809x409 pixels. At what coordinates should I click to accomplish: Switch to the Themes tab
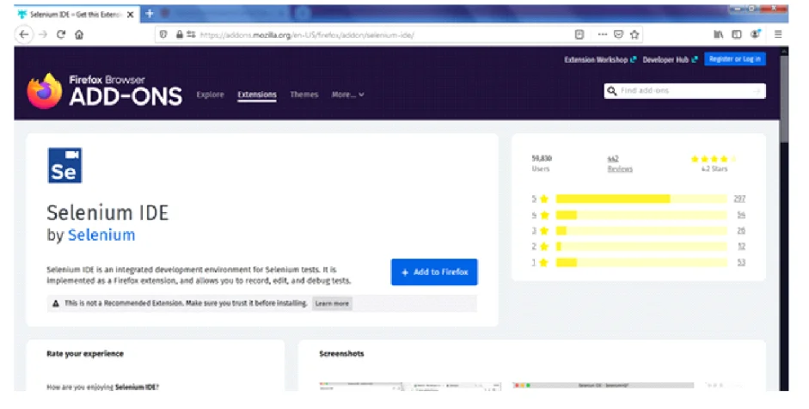coord(303,95)
